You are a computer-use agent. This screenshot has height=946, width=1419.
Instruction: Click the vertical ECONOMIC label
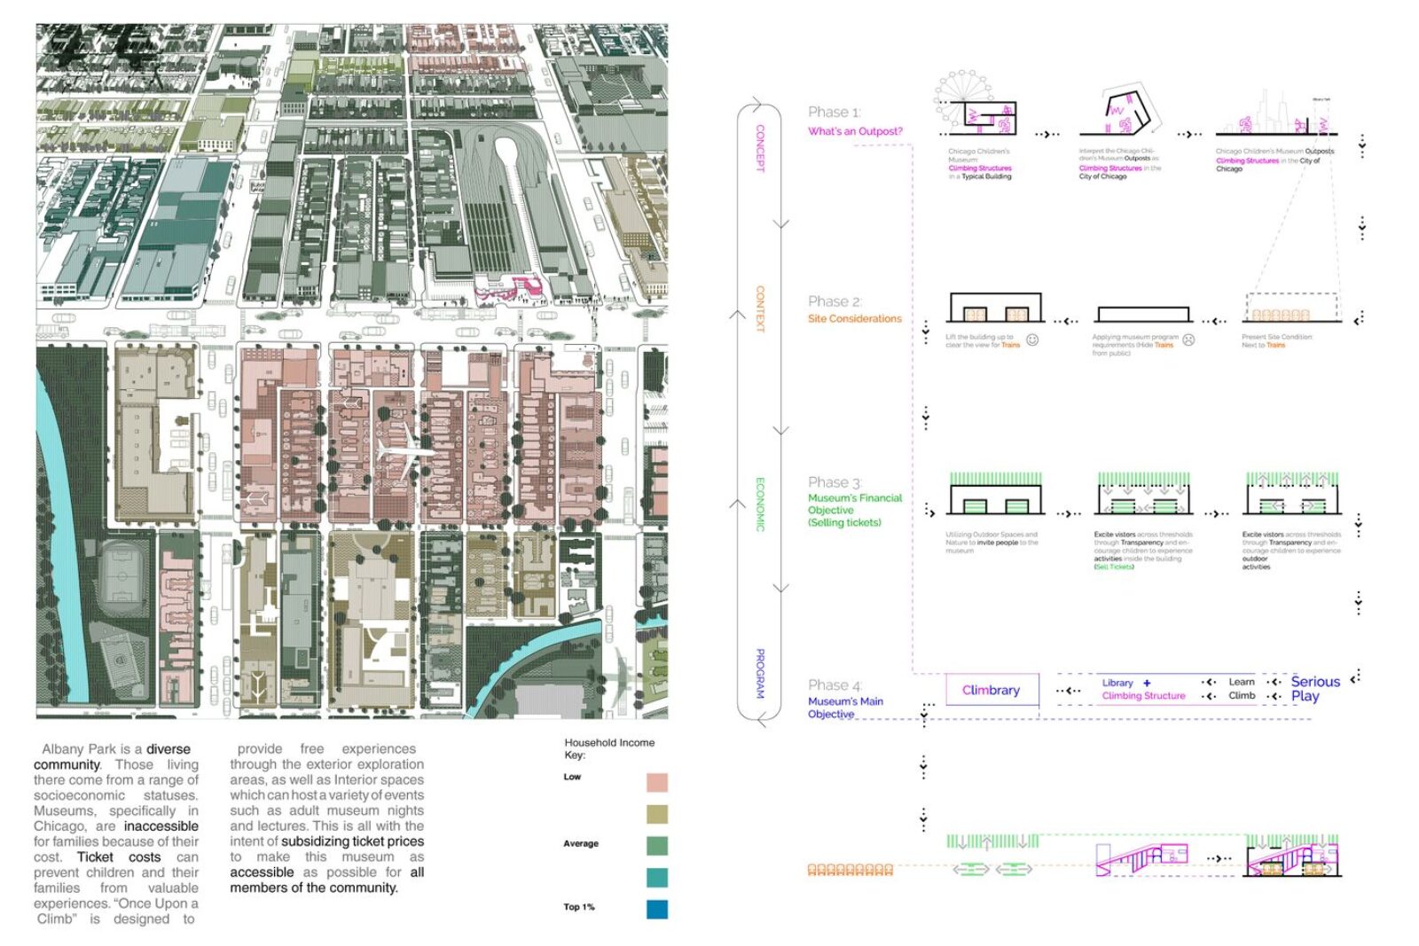(x=760, y=504)
